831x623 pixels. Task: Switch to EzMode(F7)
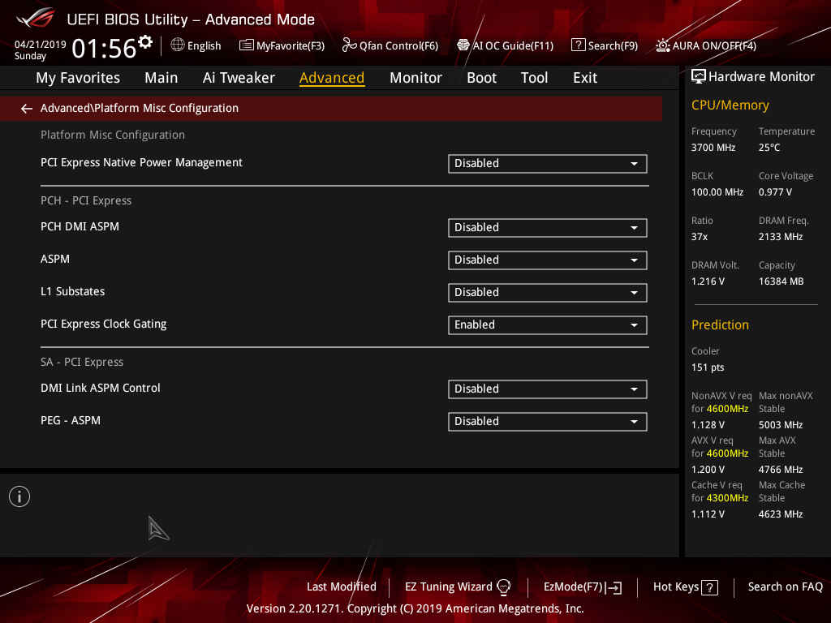pyautogui.click(x=583, y=587)
